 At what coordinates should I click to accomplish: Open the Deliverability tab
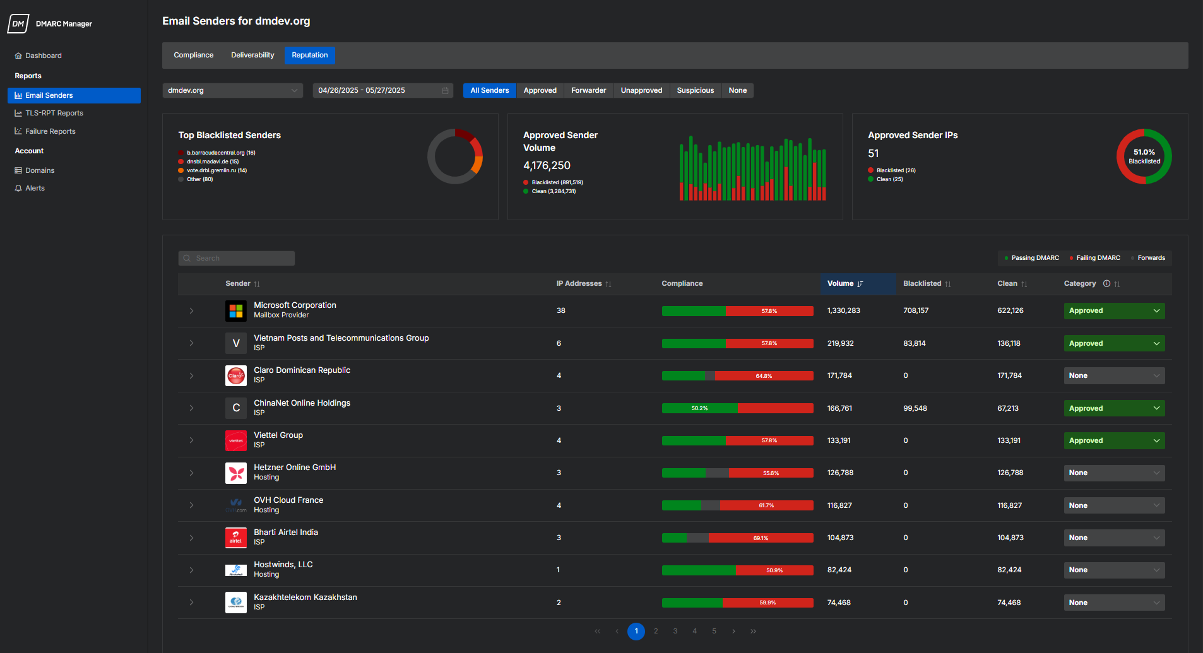pos(252,56)
